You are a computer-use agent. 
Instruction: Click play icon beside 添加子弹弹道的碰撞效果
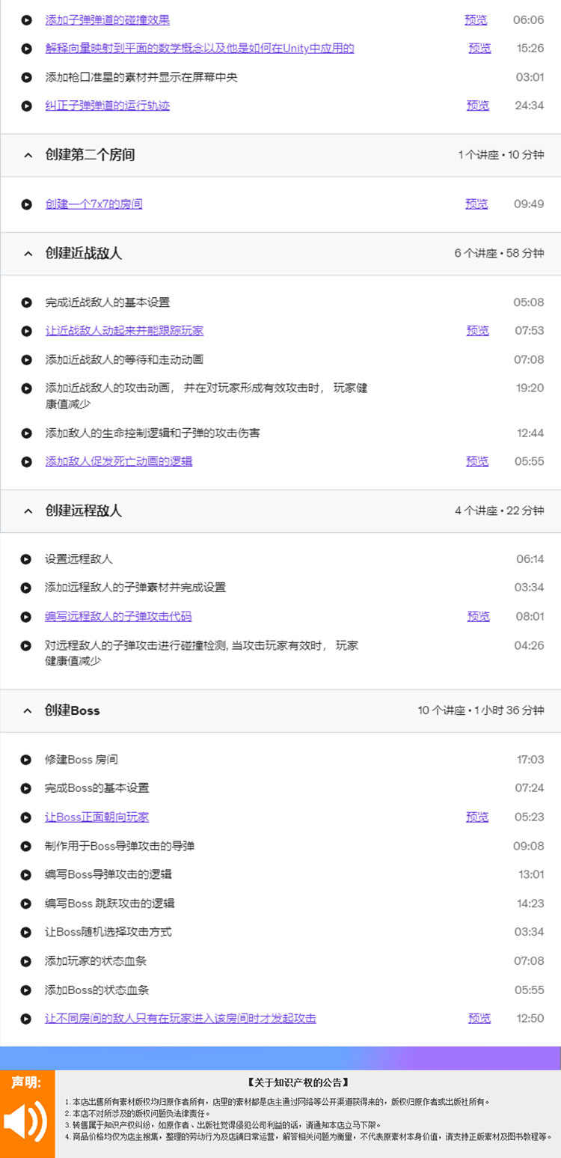click(27, 20)
